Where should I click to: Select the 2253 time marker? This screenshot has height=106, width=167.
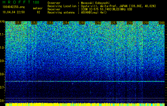pos(50,23)
